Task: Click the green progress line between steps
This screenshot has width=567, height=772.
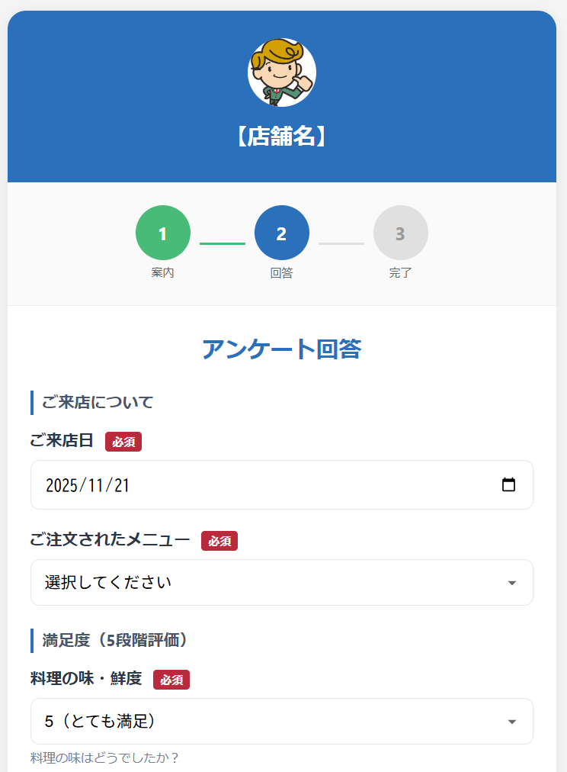Action: pos(223,243)
